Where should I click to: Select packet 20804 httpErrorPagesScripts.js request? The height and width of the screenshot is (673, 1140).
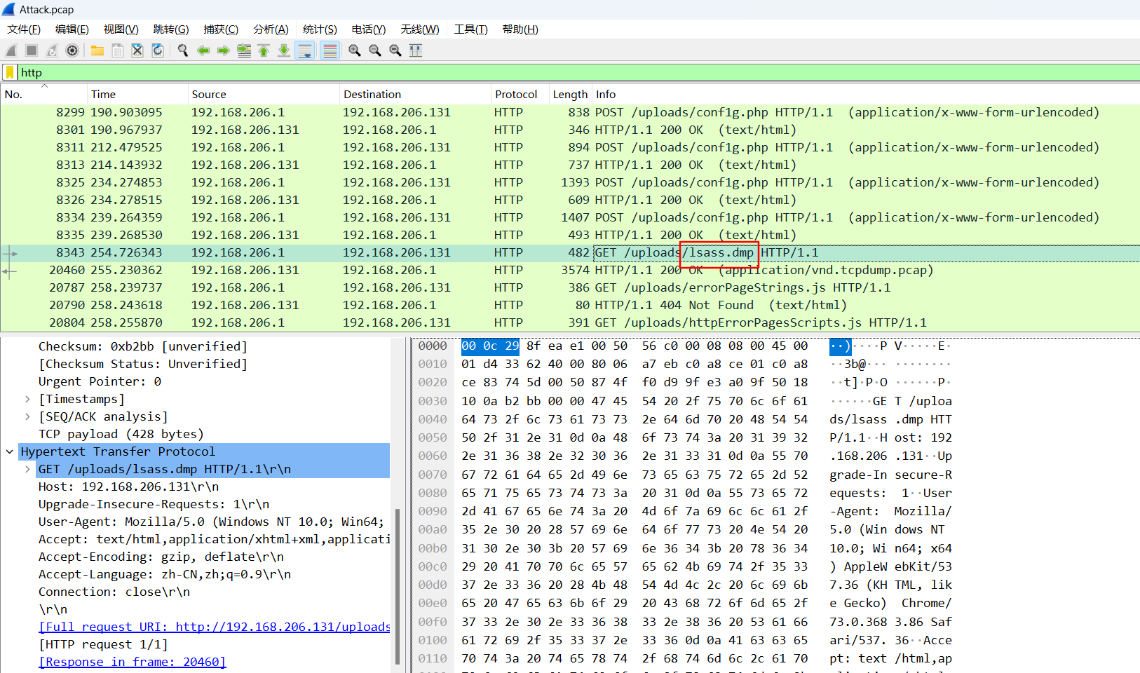570,322
